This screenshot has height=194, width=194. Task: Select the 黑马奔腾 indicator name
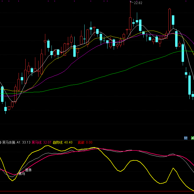pos(9,142)
